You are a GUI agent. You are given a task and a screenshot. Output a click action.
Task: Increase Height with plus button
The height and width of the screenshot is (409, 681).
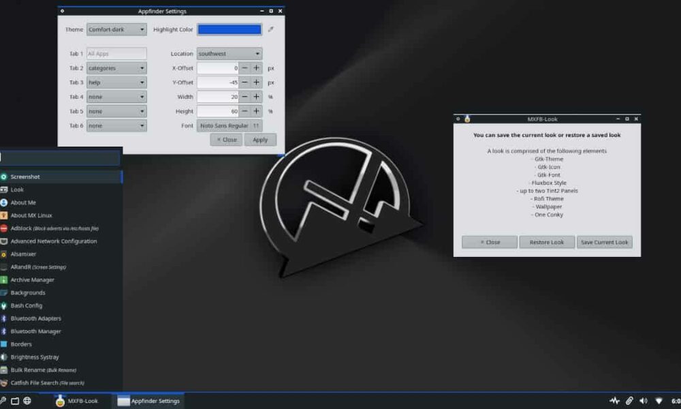[x=256, y=111]
